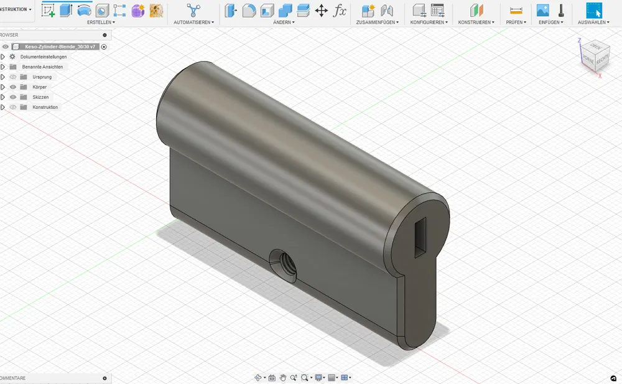The width and height of the screenshot is (622, 384).
Task: Click the Messen icon under PRÜFEN
Action: (x=514, y=9)
